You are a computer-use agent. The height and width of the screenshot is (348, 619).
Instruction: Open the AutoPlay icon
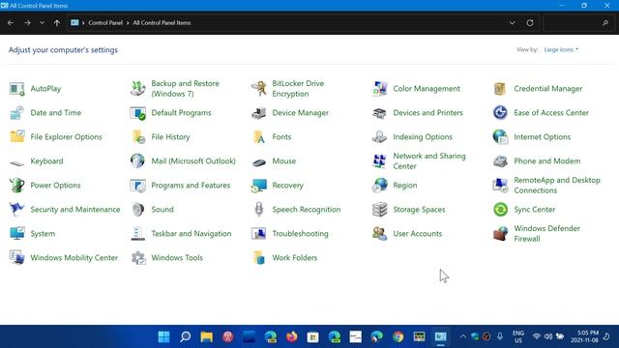point(16,89)
